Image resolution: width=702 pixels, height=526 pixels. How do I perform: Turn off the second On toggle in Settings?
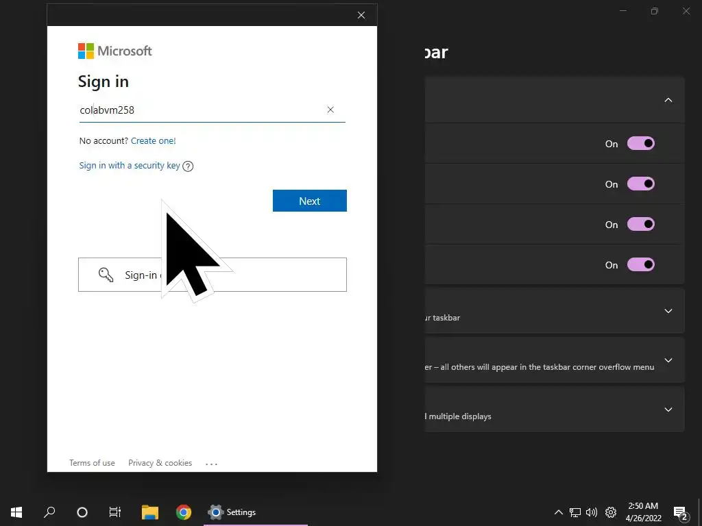pyautogui.click(x=641, y=184)
